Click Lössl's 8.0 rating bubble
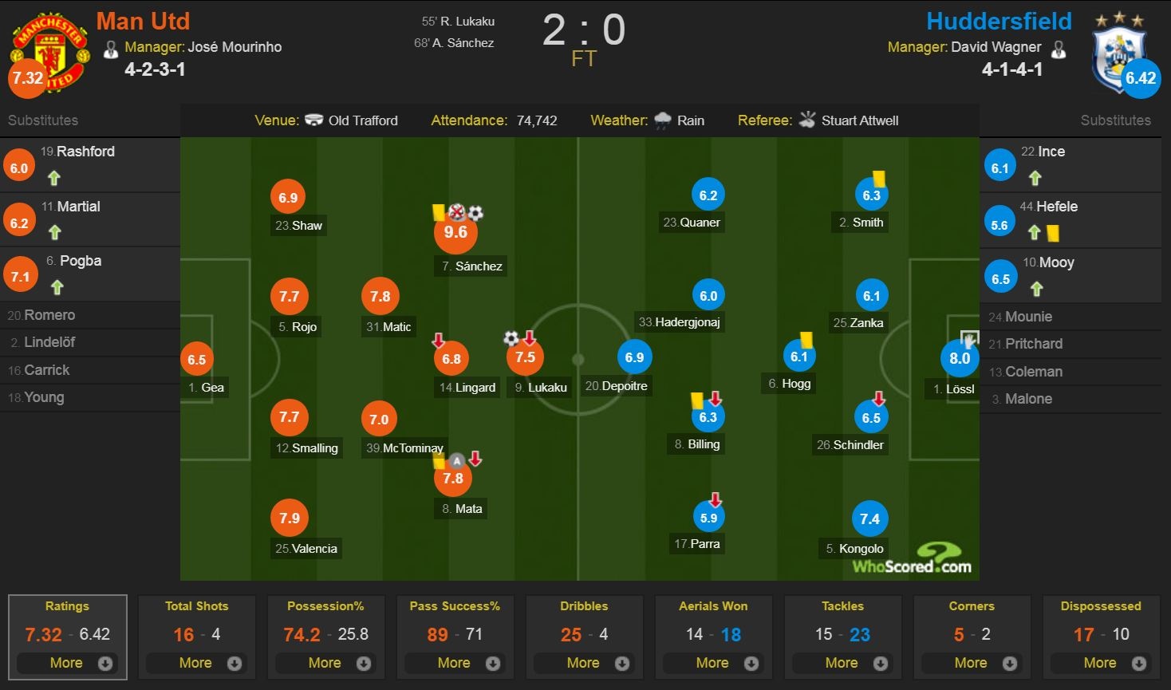 click(960, 358)
